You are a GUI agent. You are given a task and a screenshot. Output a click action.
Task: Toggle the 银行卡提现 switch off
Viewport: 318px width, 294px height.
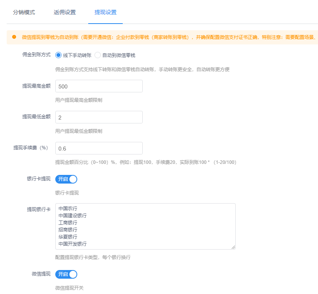pos(66,179)
